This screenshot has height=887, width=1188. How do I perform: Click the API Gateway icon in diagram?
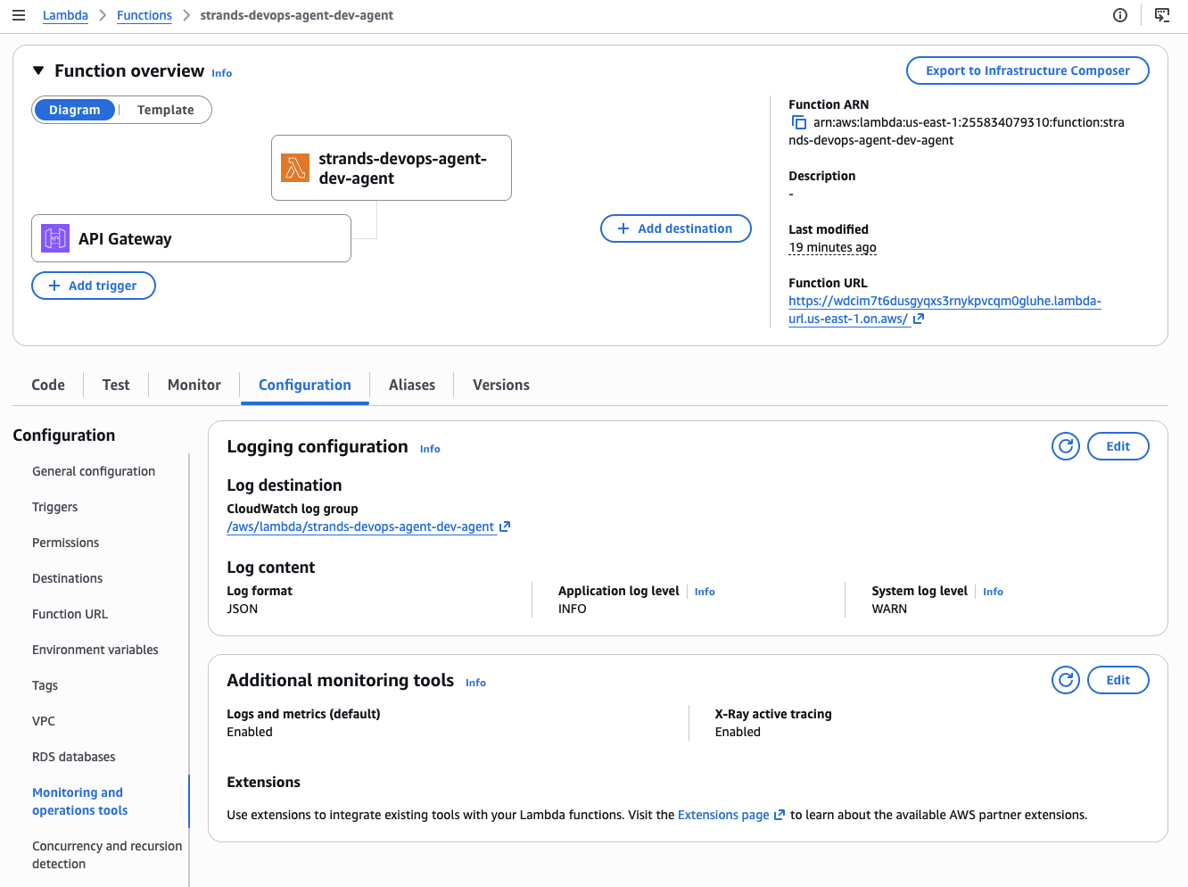click(x=55, y=238)
